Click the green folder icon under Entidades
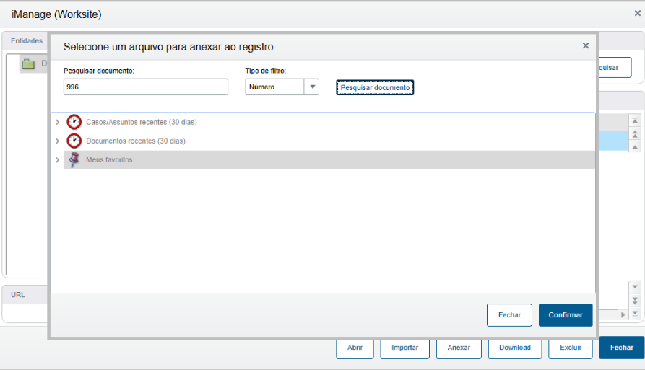This screenshot has height=370, width=645. click(28, 64)
